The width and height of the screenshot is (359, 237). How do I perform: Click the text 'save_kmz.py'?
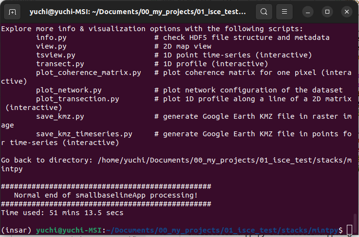pos(60,116)
